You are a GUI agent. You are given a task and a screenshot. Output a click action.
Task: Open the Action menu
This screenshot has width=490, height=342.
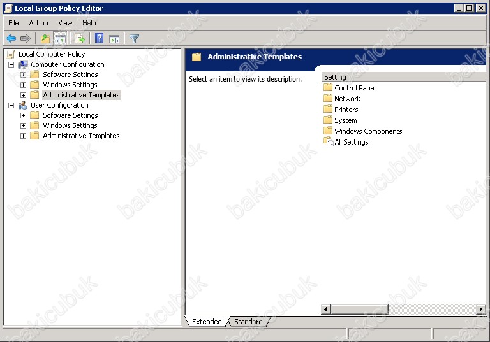(x=38, y=23)
